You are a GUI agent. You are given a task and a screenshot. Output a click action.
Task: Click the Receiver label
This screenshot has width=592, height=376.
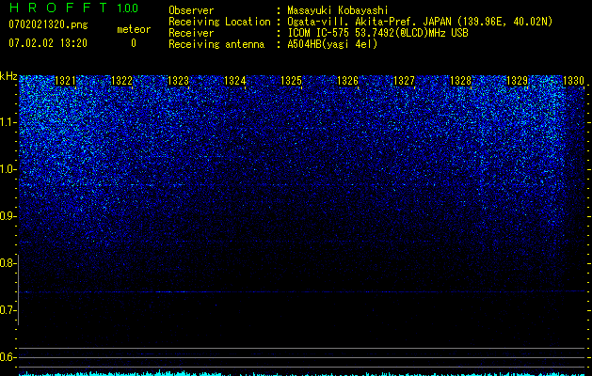(191, 33)
